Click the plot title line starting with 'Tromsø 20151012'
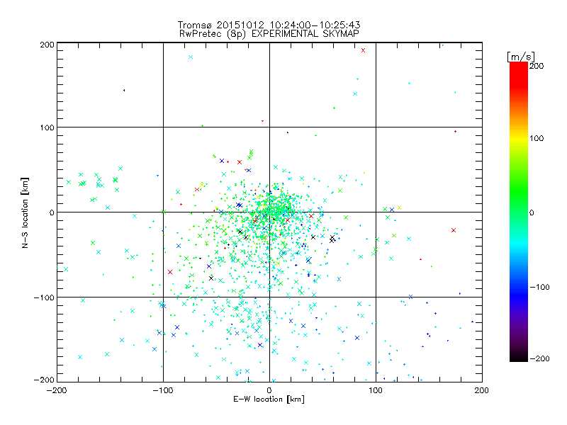Screen dimensions: 567x425 (269, 25)
